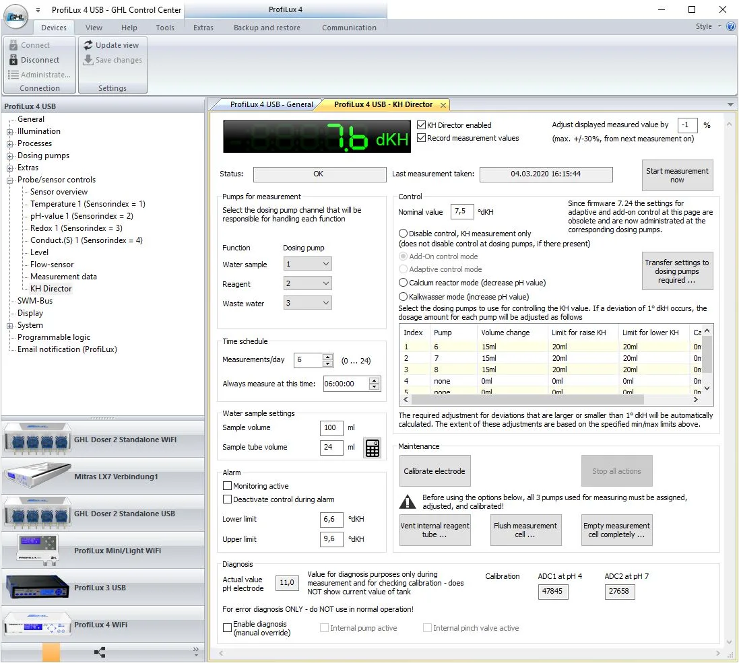Open the View ribbon tab

[94, 28]
